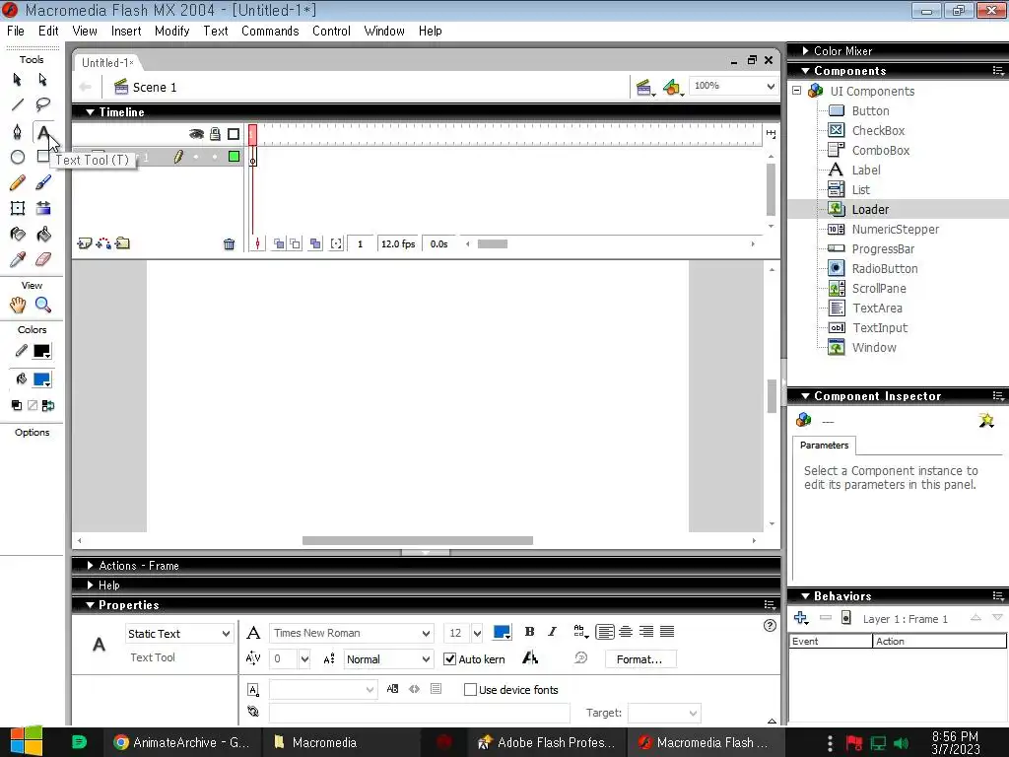Select the Eyedropper tool

pos(18,259)
